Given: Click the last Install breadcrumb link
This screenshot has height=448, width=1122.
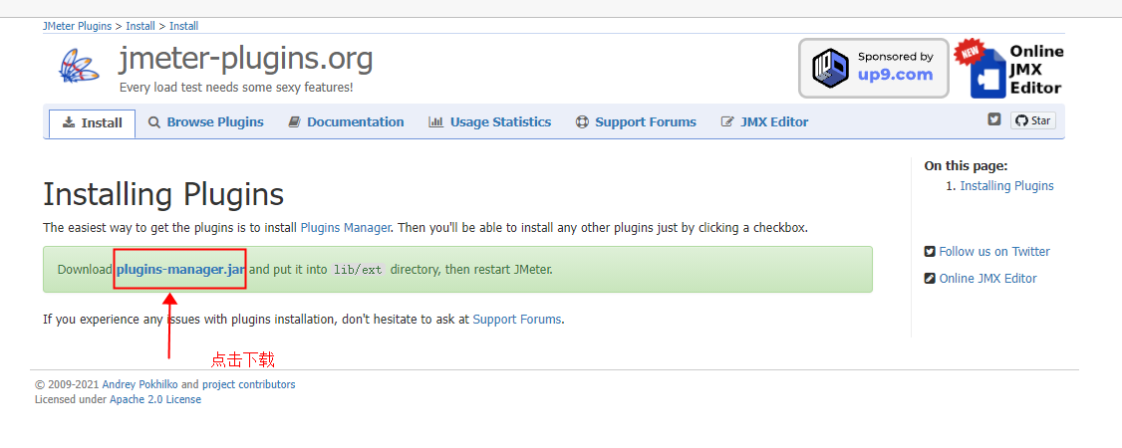Looking at the screenshot, I should point(184,26).
